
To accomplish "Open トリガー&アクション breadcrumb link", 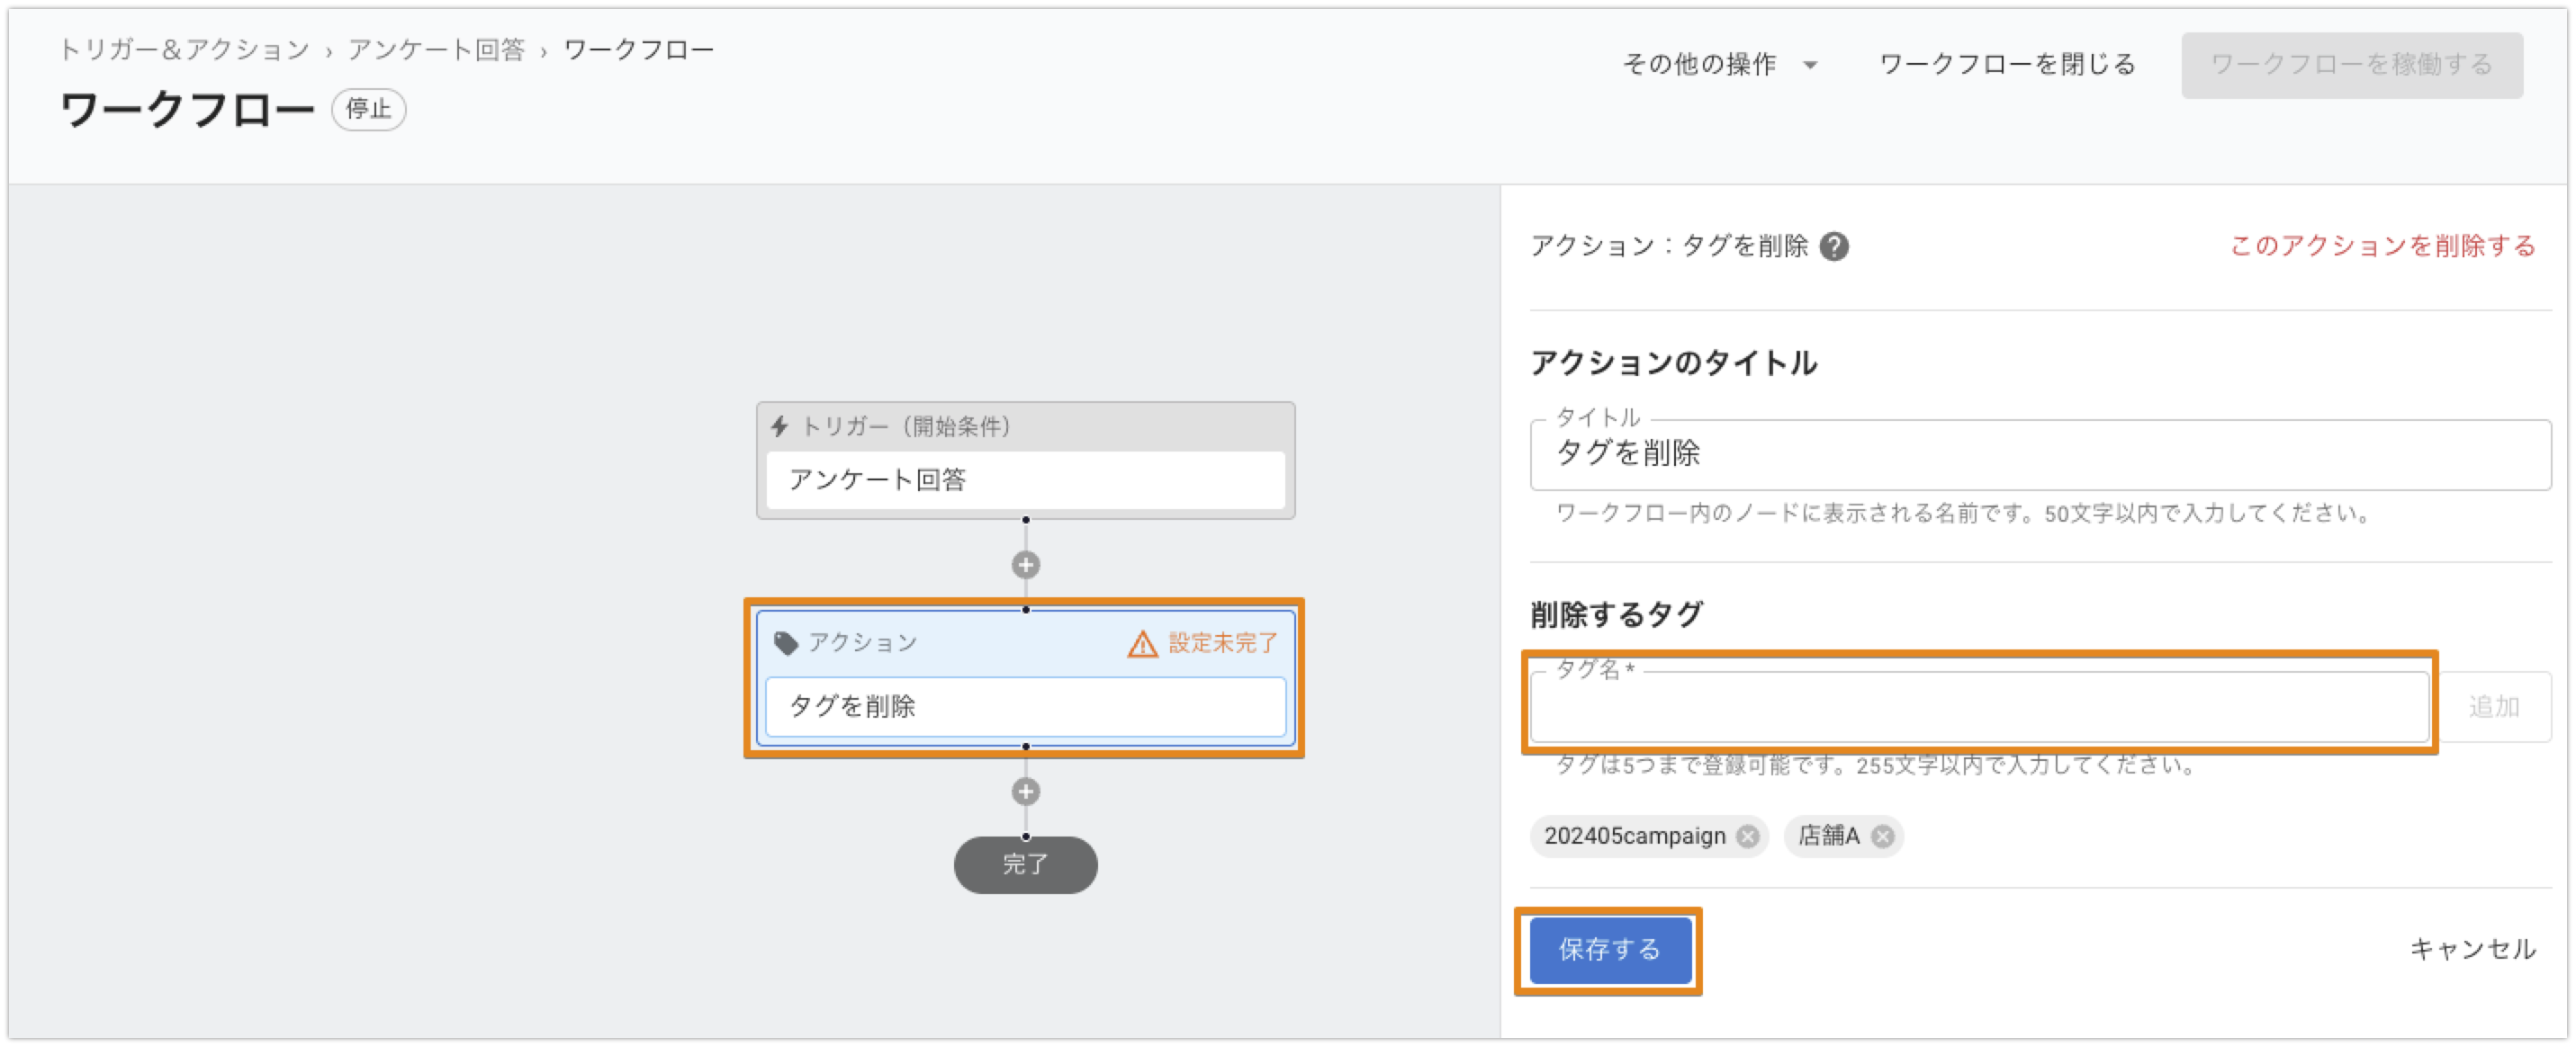I will pos(185,50).
